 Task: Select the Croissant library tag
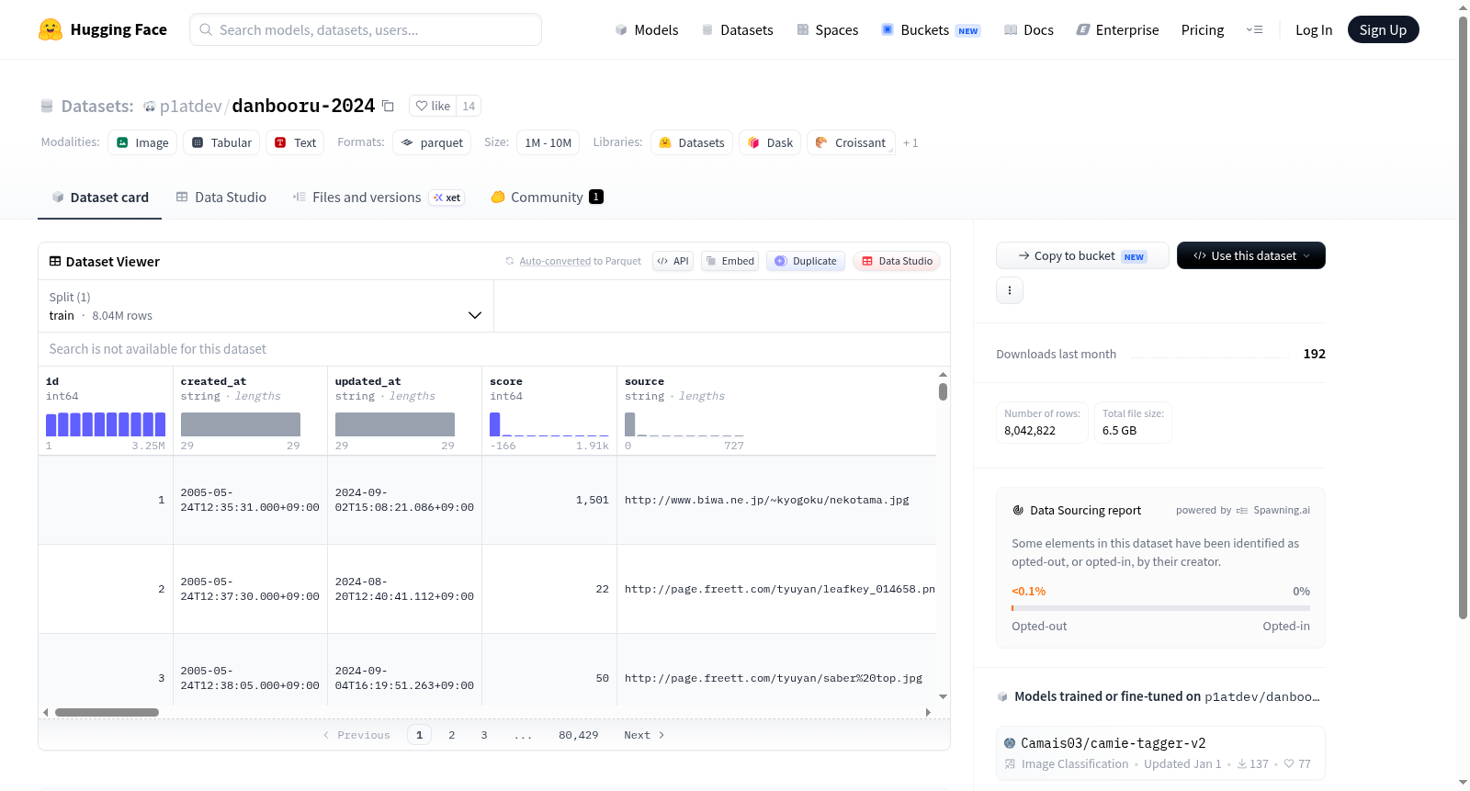point(851,142)
